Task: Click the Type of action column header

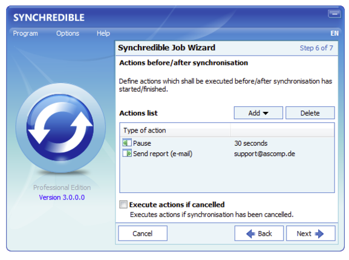Action: 175,130
